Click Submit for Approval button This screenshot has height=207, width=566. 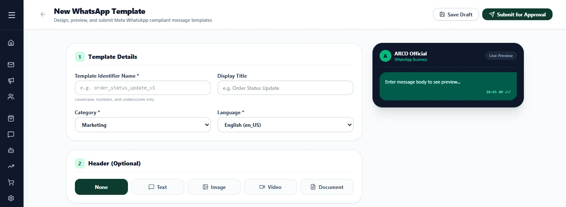(x=517, y=14)
